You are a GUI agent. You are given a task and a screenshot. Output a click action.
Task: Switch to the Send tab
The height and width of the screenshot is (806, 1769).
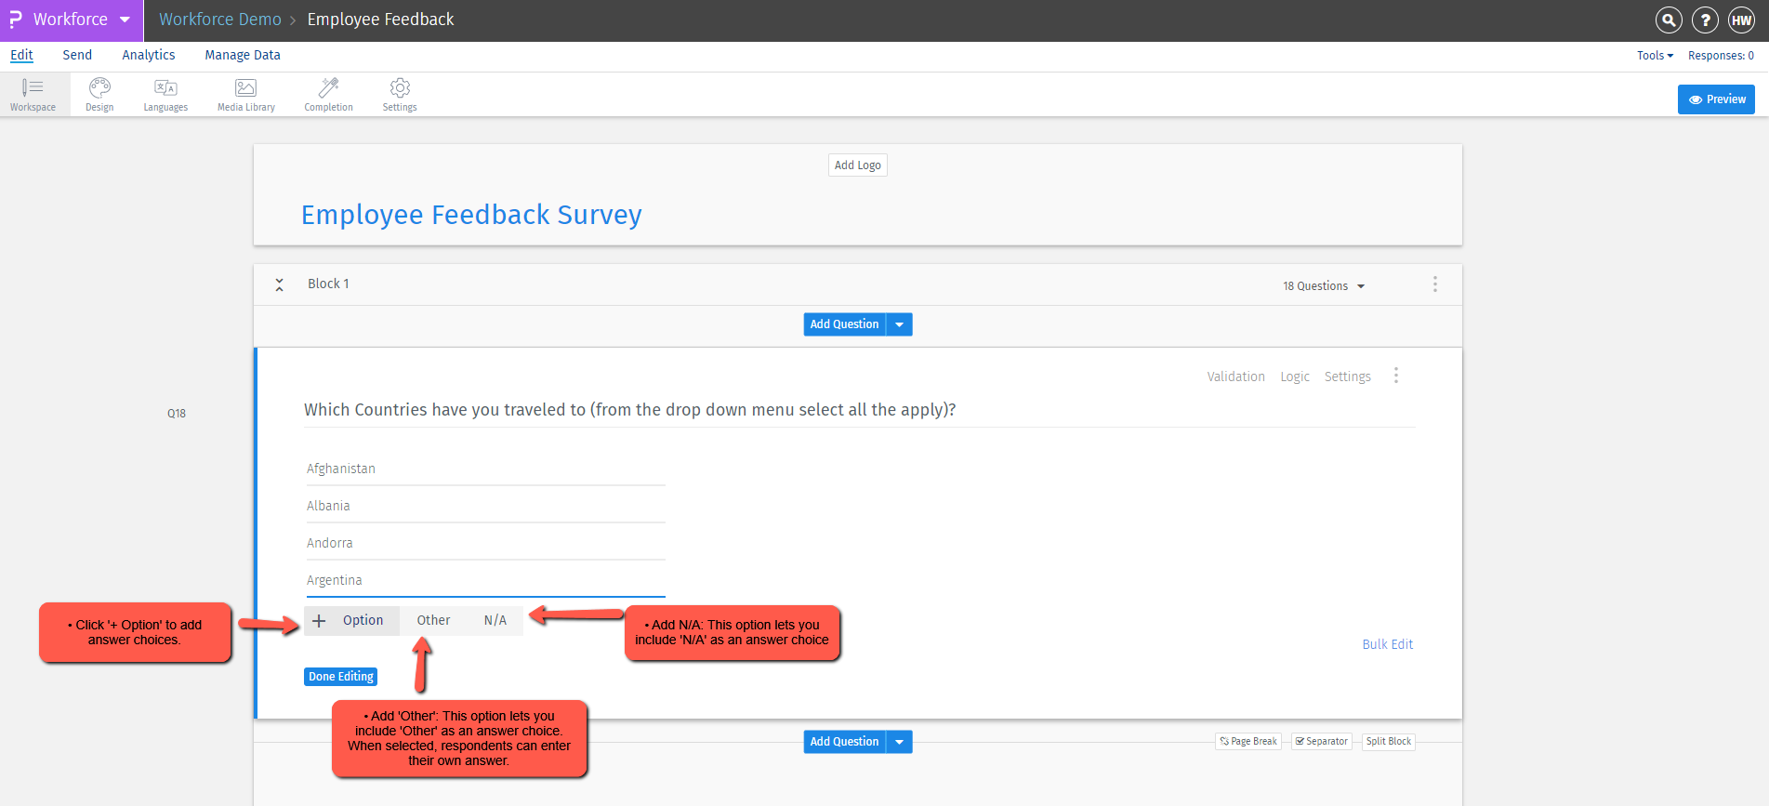[77, 55]
